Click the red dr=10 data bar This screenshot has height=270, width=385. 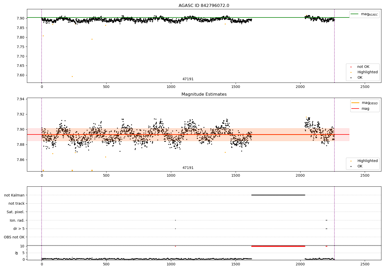(x=278, y=246)
